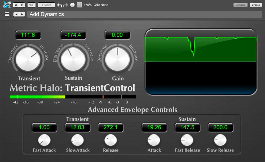
Task: Open the hamburger preset menu
Action: click(7, 14)
